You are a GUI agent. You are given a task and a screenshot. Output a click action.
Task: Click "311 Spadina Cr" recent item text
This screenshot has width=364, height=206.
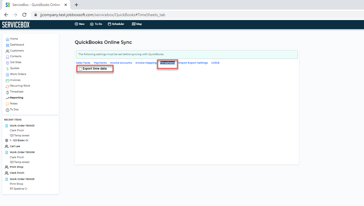pos(19,189)
